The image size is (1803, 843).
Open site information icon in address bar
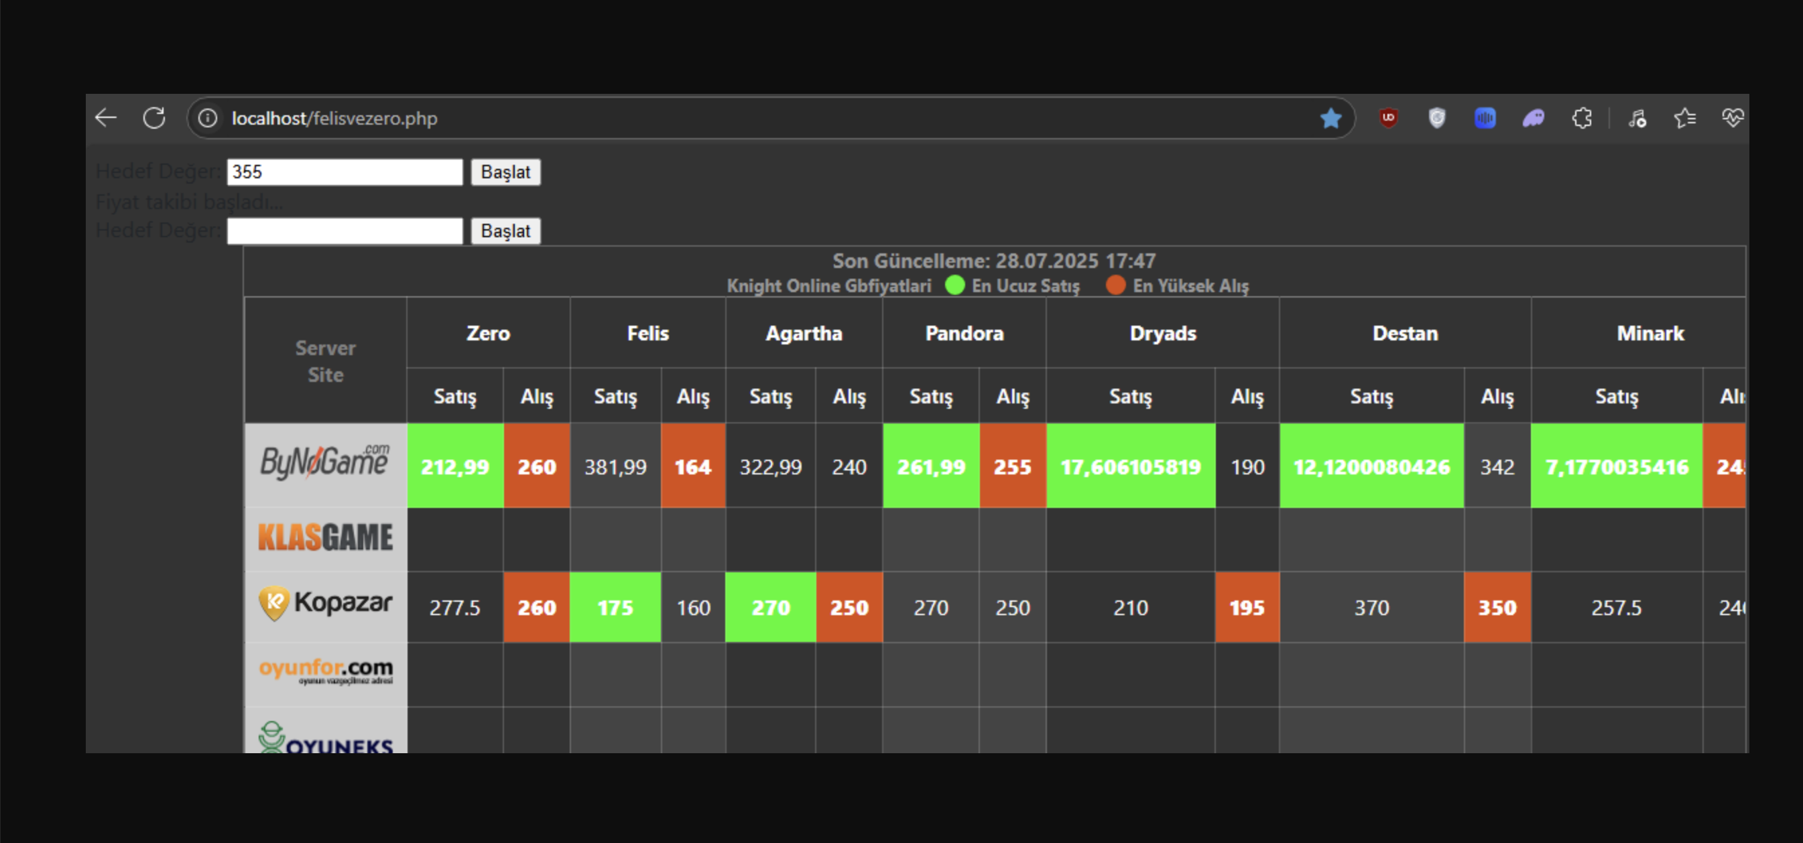pyautogui.click(x=208, y=118)
